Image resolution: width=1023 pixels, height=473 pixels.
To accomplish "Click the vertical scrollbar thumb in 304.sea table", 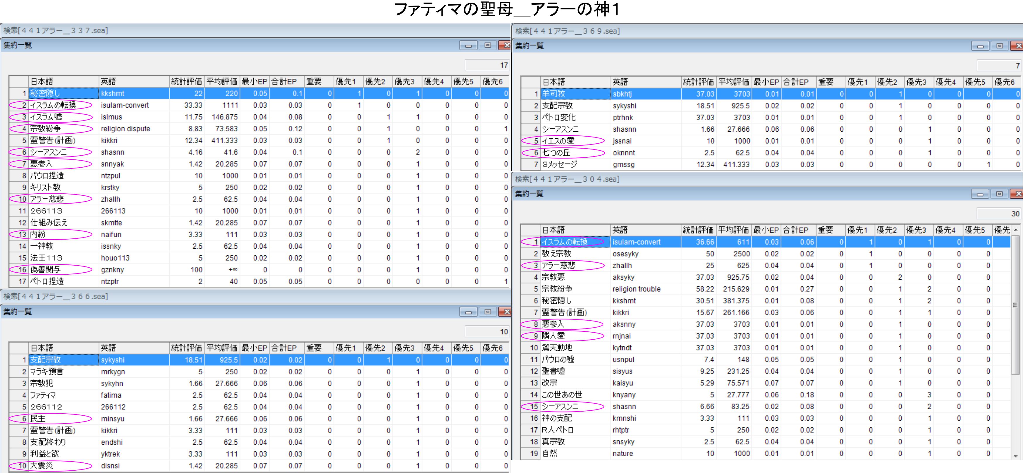I will coord(1015,305).
